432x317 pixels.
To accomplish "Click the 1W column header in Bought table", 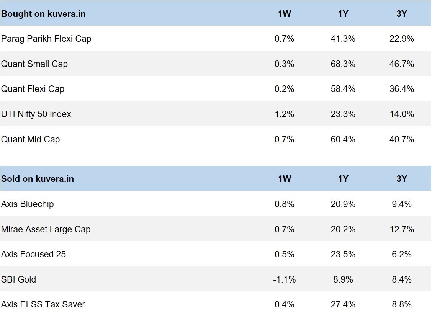I will 285,14.
